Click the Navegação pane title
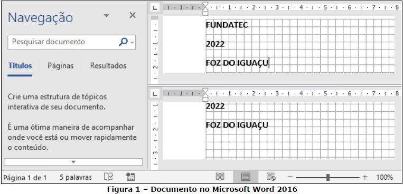403x194 pixels. coord(41,18)
